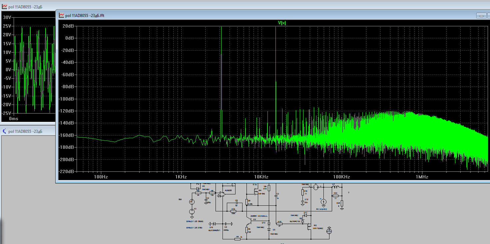490x244 pixels.
Task: Select the M2 MOSFET symbol
Action: pos(309,227)
